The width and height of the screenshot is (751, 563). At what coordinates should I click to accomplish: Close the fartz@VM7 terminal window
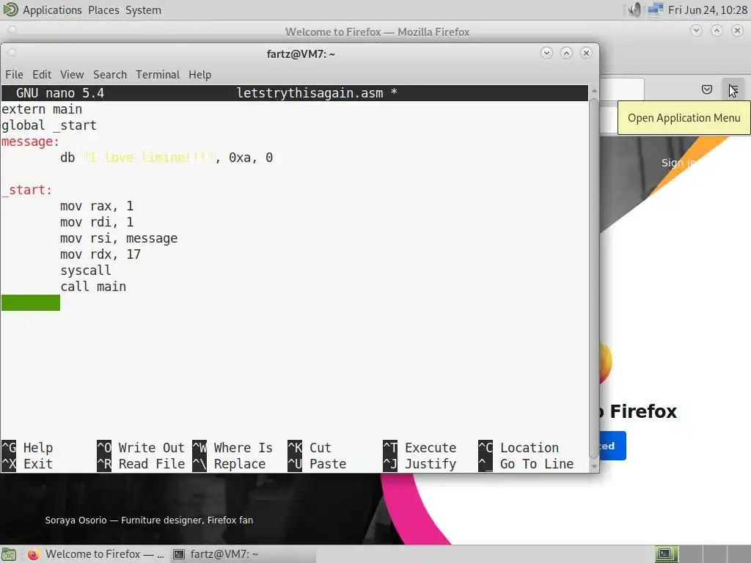(x=586, y=53)
